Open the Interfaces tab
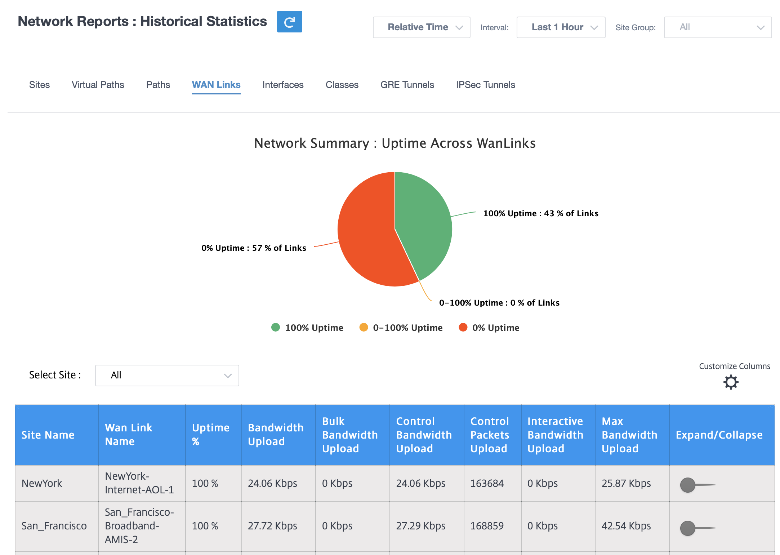 point(283,85)
